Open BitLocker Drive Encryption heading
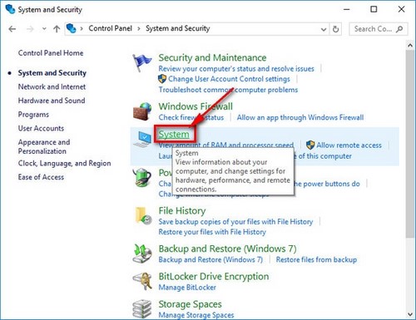This screenshot has height=320, width=416. pyautogui.click(x=214, y=276)
